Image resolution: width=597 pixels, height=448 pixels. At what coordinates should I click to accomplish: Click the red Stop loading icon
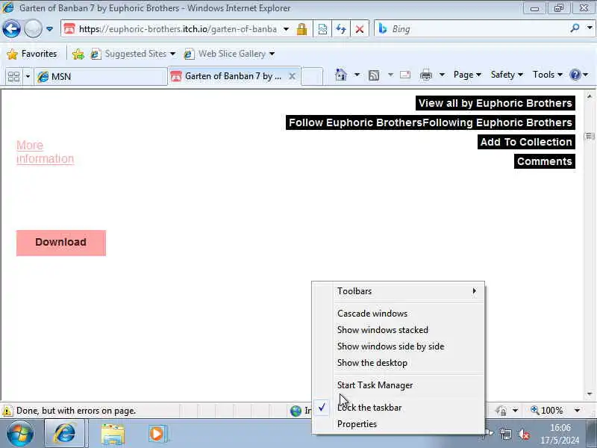359,29
